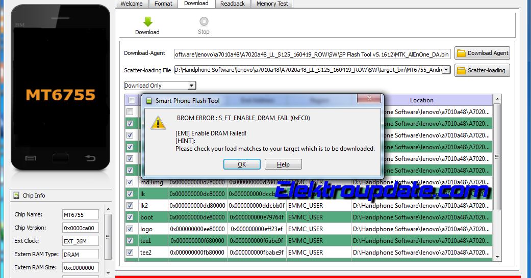Click the location path in logo row
Image resolution: width=531 pixels, height=278 pixels.
pos(421,229)
